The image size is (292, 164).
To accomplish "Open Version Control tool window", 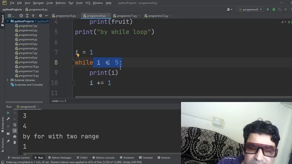I will (19, 158).
